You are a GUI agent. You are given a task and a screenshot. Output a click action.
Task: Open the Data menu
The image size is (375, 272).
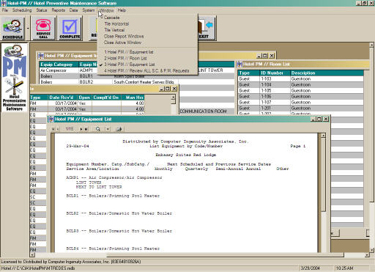[x=73, y=10]
